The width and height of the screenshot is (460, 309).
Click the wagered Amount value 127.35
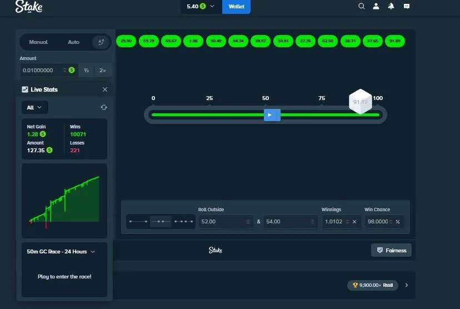(36, 150)
